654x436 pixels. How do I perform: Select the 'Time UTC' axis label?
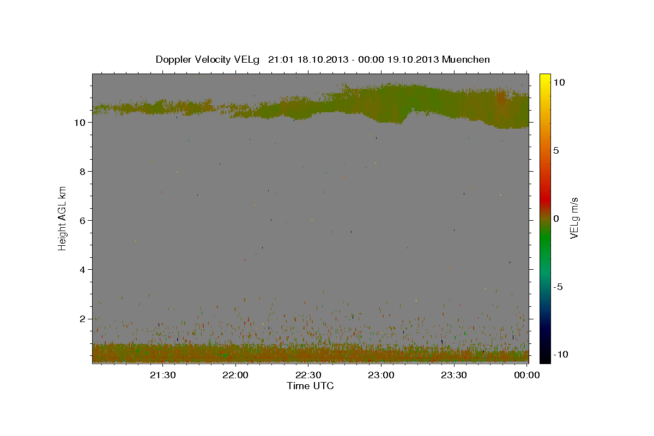click(x=310, y=386)
